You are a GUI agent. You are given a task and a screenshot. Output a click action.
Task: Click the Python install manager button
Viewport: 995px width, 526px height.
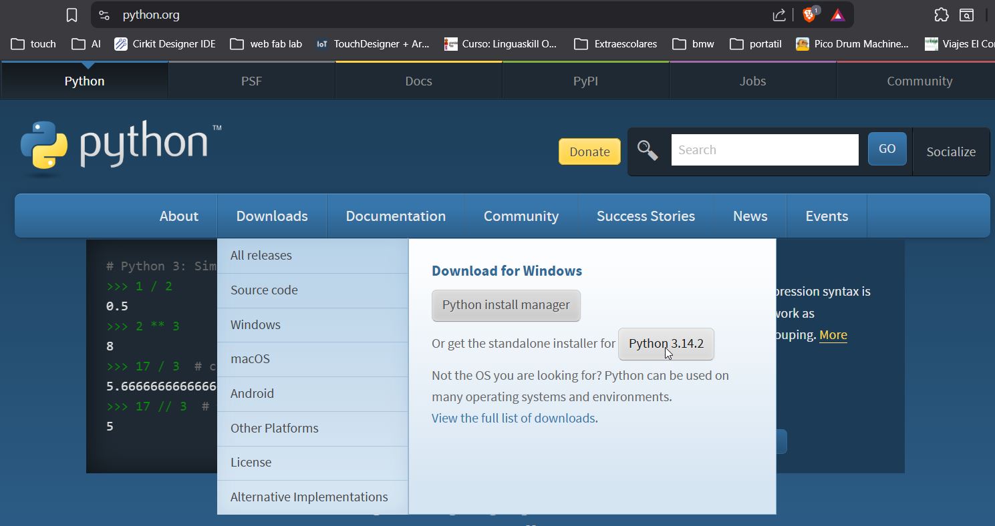coord(506,305)
